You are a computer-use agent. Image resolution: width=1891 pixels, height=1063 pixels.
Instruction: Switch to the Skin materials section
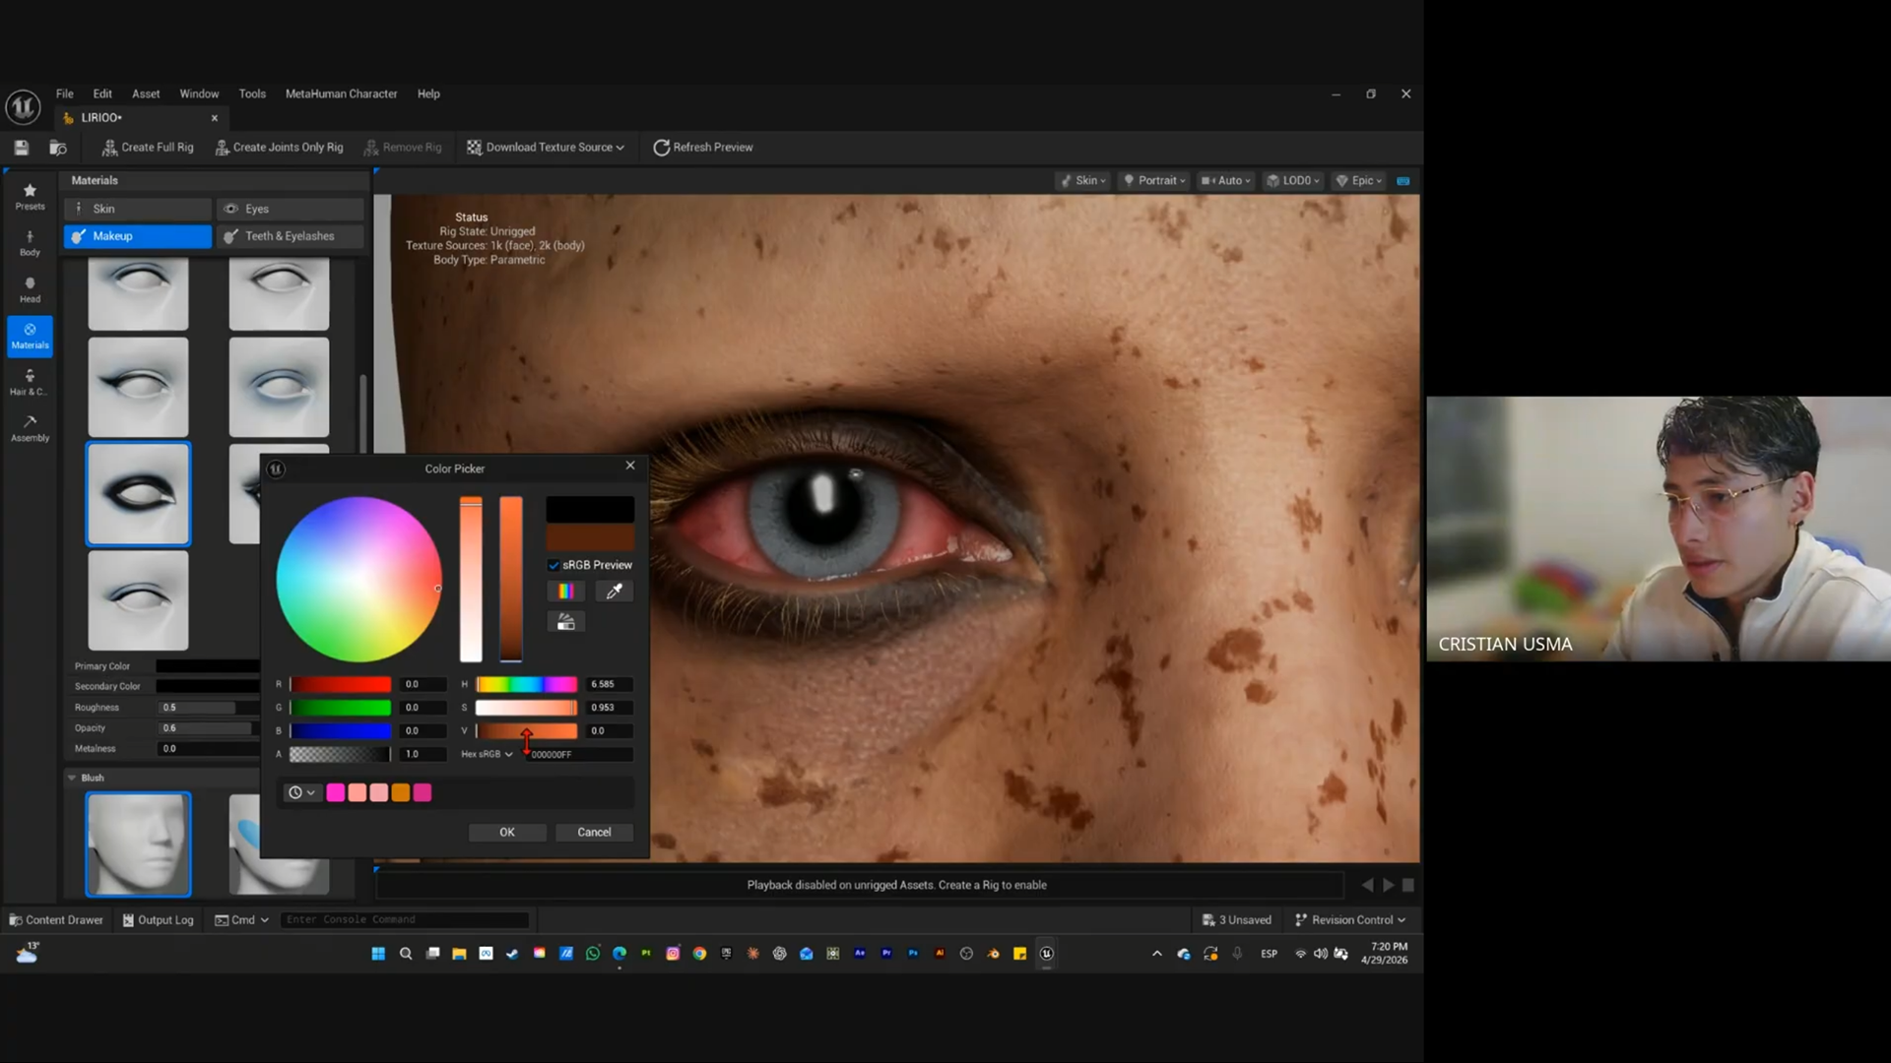click(x=138, y=209)
